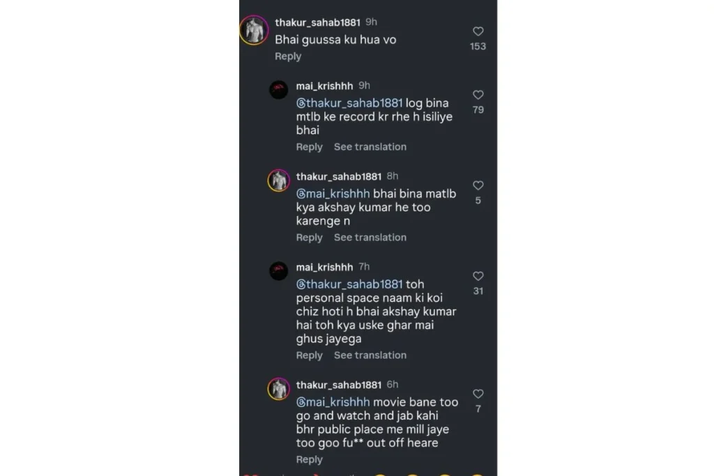
Task: View the 153 likes count on the top comment
Action: click(x=478, y=46)
